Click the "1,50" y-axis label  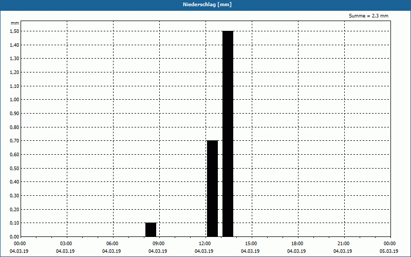click(x=14, y=31)
